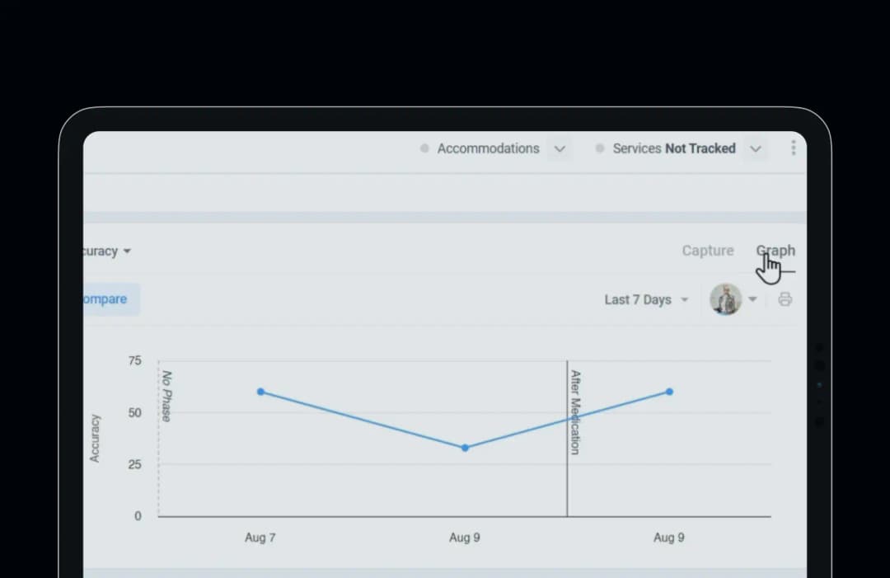Click the print icon
This screenshot has width=890, height=578.
click(x=785, y=299)
